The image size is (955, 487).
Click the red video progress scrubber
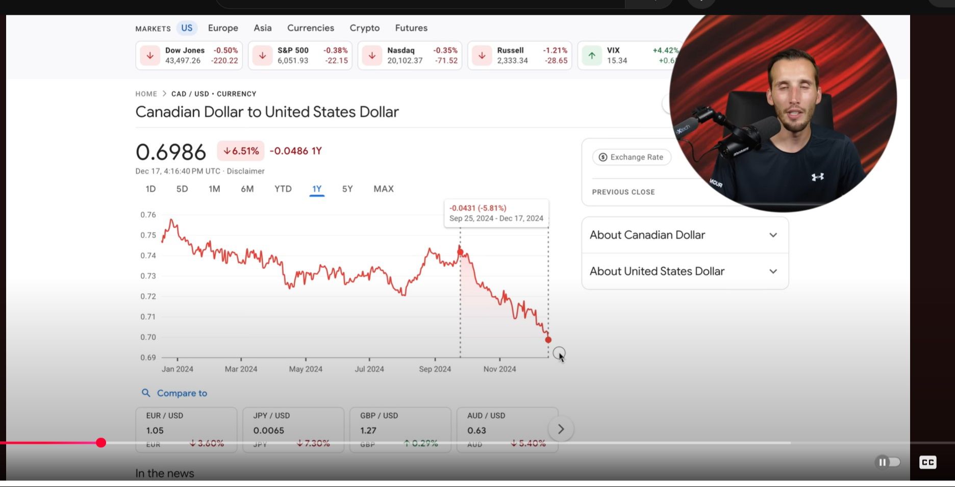[x=101, y=443]
